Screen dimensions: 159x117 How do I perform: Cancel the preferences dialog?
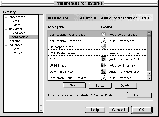tap(118, 110)
